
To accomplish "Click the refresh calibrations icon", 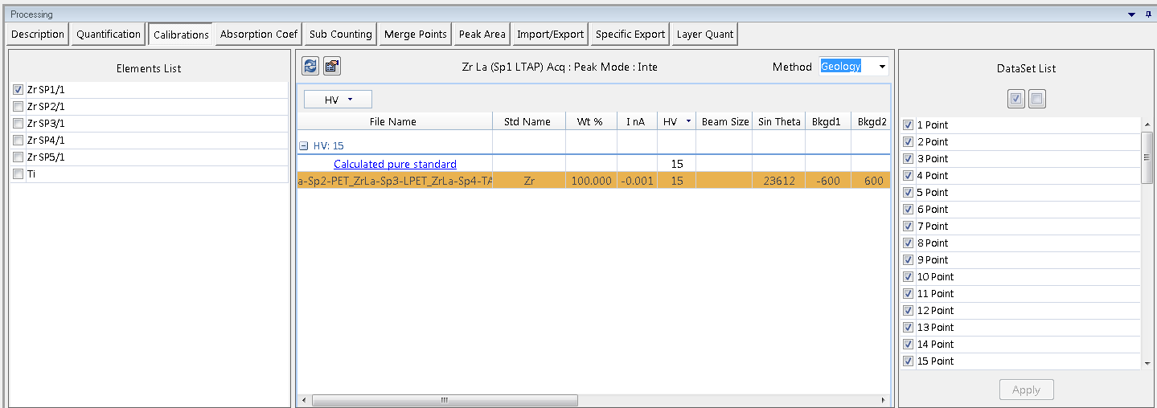I will click(x=310, y=67).
